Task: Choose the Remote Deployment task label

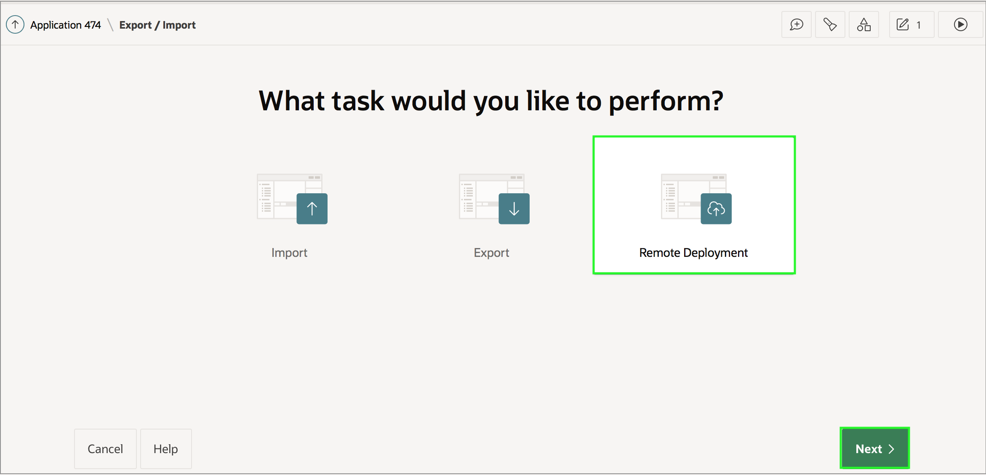Action: (x=693, y=253)
